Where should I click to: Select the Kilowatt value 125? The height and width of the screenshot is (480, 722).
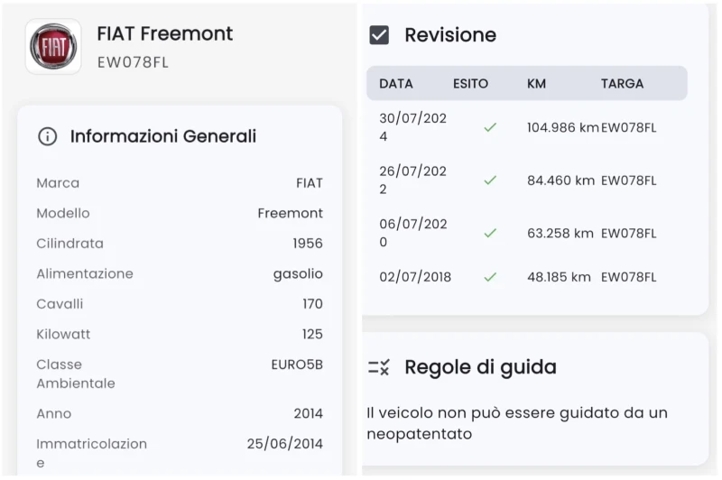click(x=312, y=334)
